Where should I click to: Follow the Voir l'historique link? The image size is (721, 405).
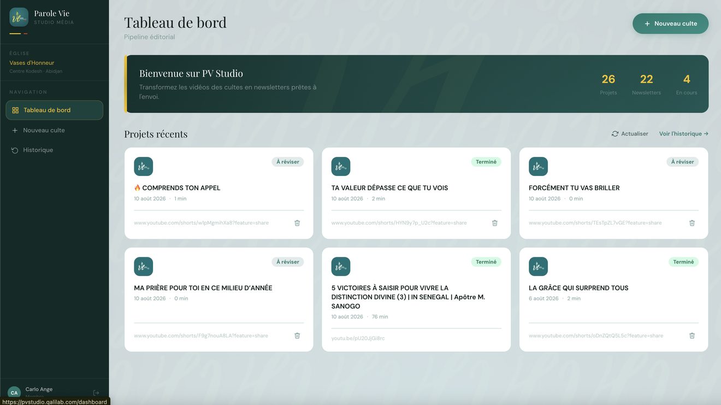pos(684,133)
